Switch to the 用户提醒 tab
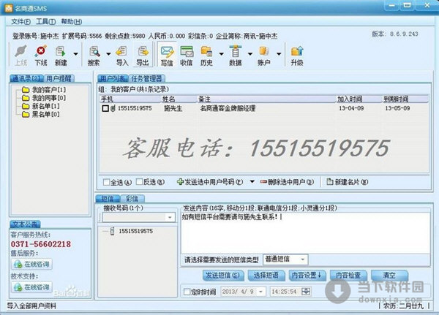Image resolution: width=439 pixels, height=315 pixels. (59, 79)
